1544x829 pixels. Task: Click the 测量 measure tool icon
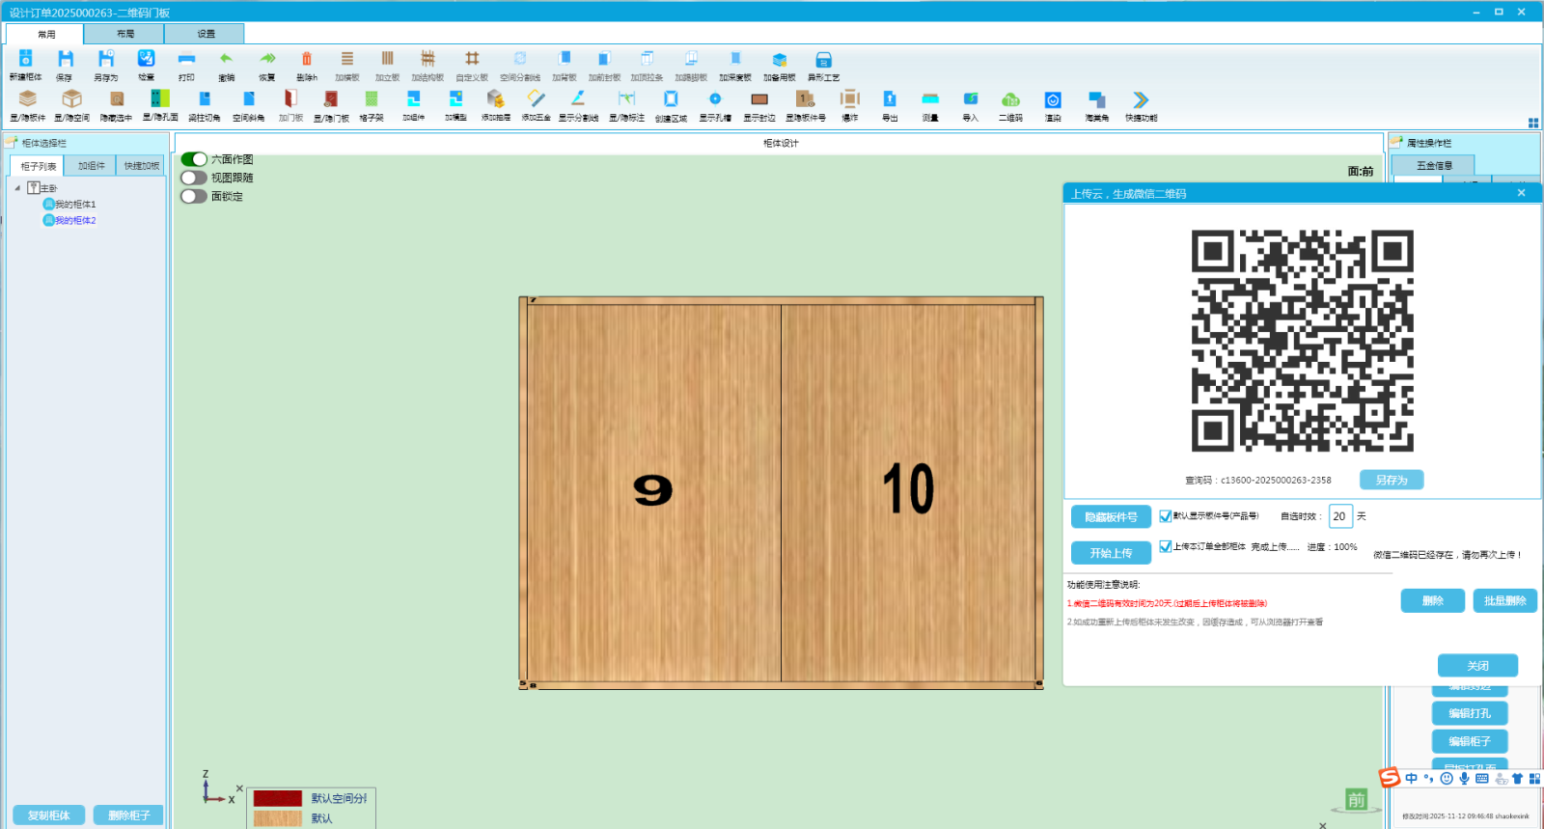[930, 99]
